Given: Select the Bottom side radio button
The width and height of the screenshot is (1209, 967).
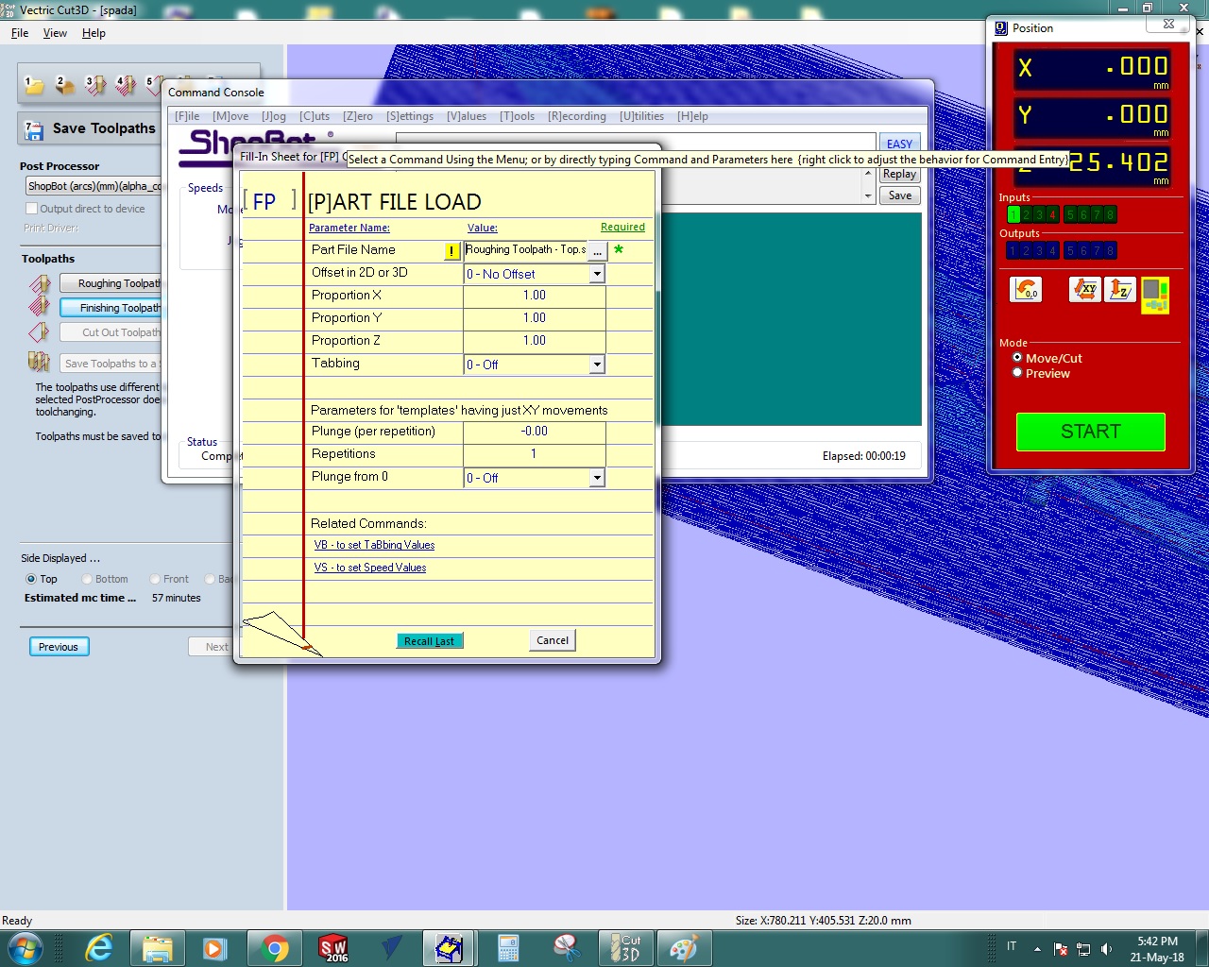Looking at the screenshot, I should 87,579.
